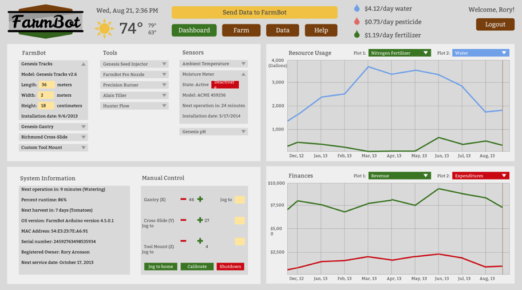Open the Data tab
This screenshot has width=522, height=290.
pyautogui.click(x=282, y=30)
